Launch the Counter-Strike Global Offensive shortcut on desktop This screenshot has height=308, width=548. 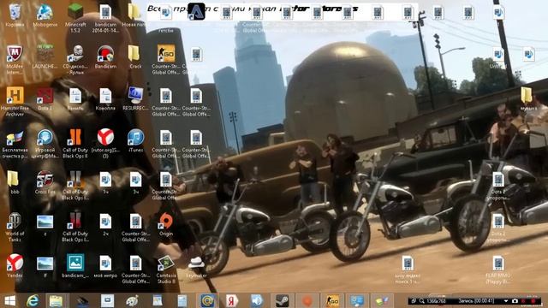(165, 59)
